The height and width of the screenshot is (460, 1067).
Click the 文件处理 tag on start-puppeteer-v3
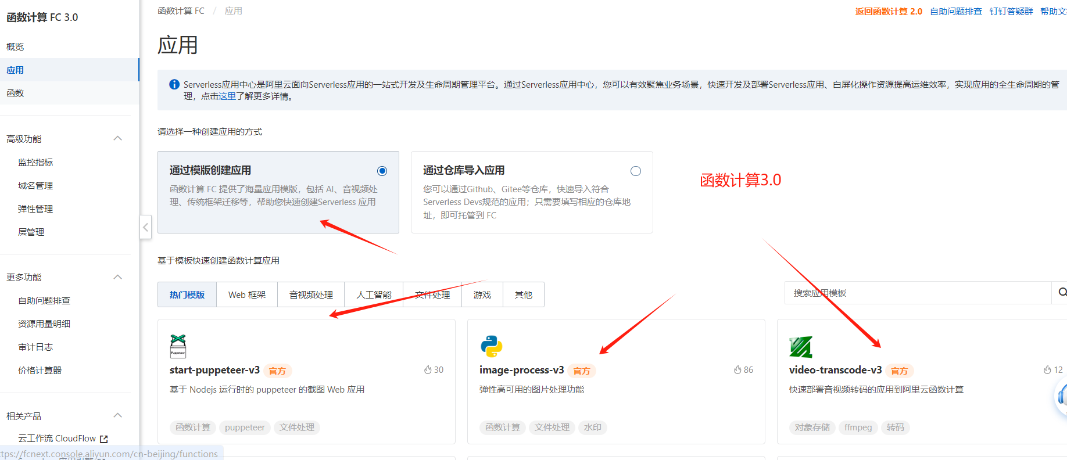point(297,427)
